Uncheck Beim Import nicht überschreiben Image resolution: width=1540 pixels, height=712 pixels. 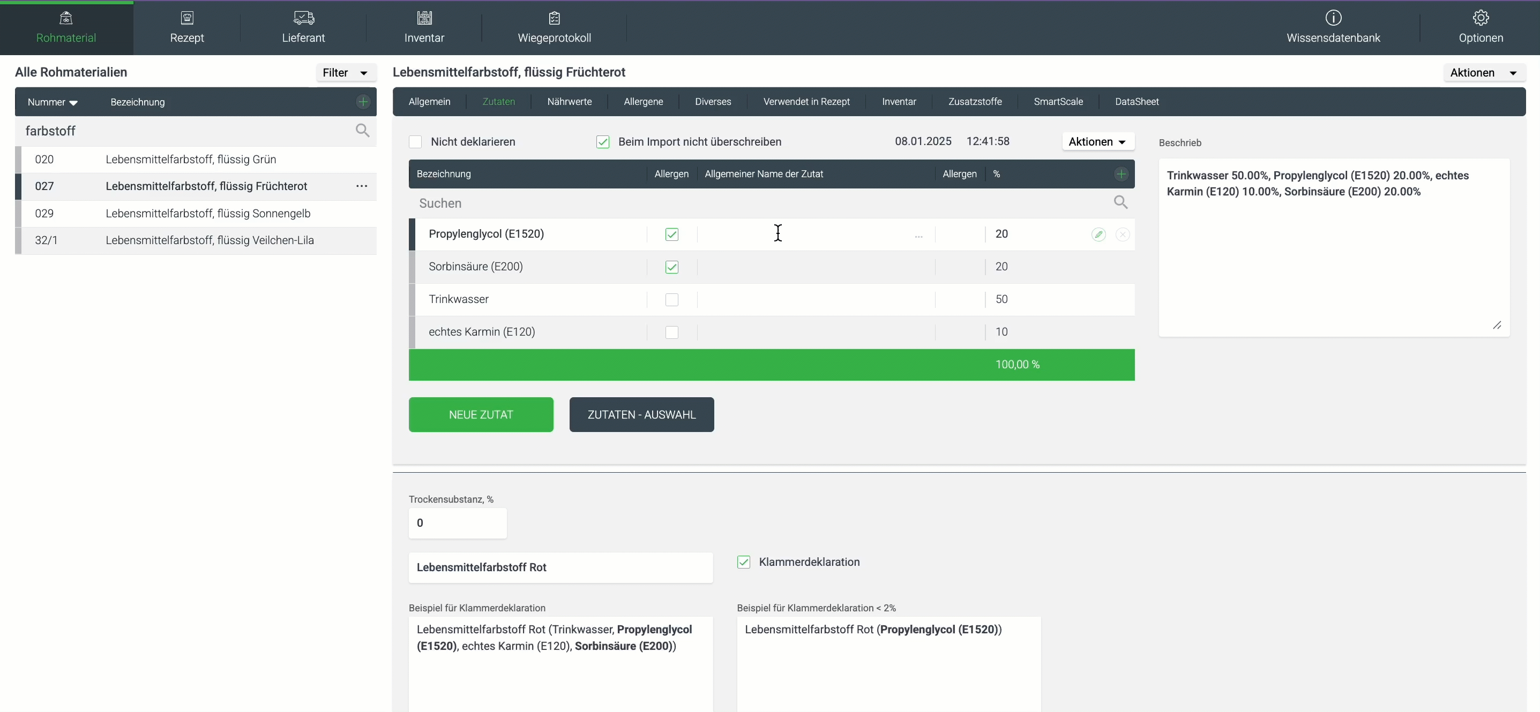(603, 142)
